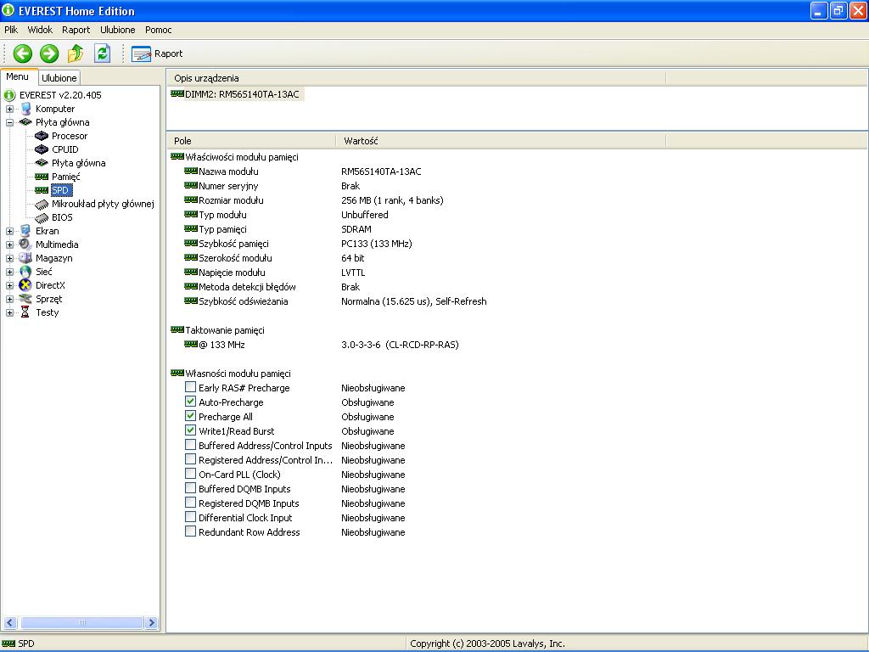Click the Raport toolbar button

coord(158,53)
